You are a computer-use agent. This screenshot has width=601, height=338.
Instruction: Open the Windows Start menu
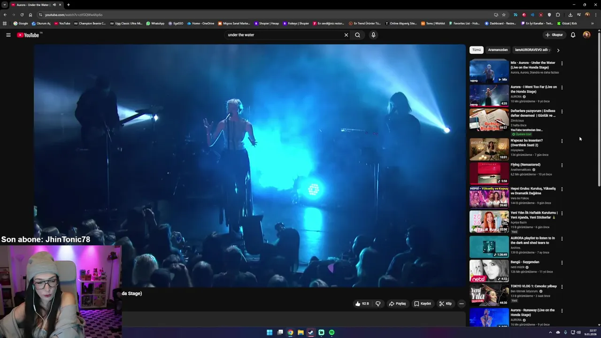tap(270, 332)
